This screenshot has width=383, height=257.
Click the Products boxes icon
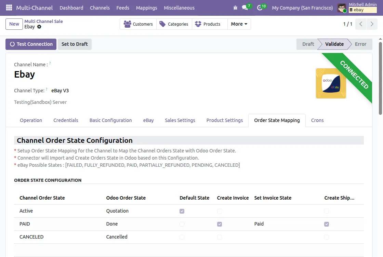[198, 24]
